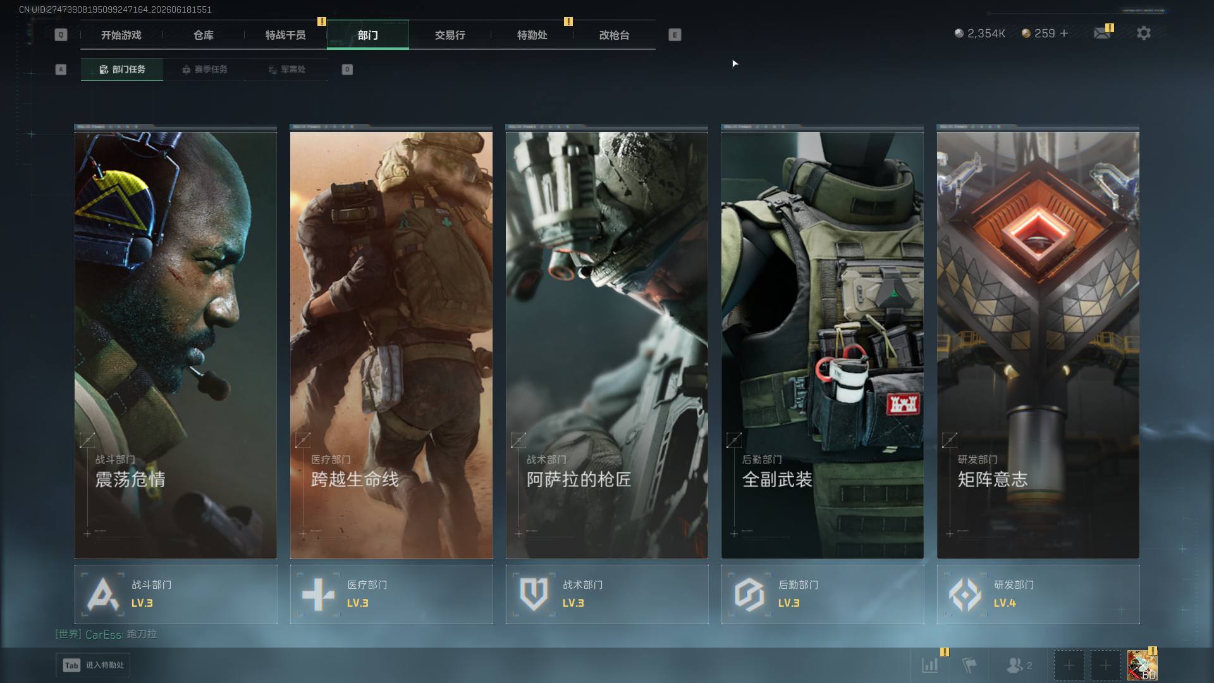Go to the 交易行 tab
1214x683 pixels.
click(x=450, y=35)
